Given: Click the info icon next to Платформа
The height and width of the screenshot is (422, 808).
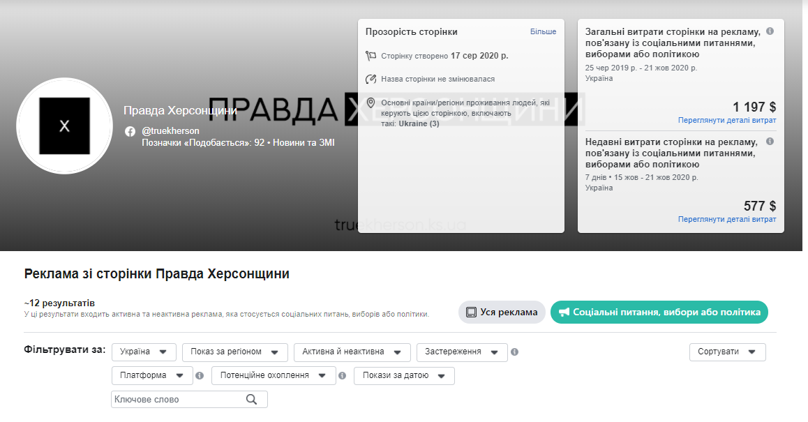Looking at the screenshot, I should 200,376.
